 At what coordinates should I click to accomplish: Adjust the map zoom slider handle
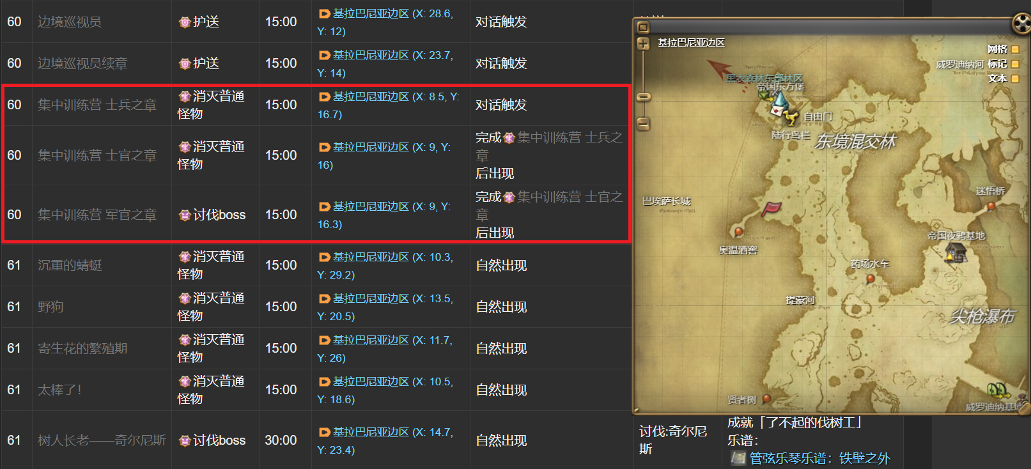pos(644,97)
